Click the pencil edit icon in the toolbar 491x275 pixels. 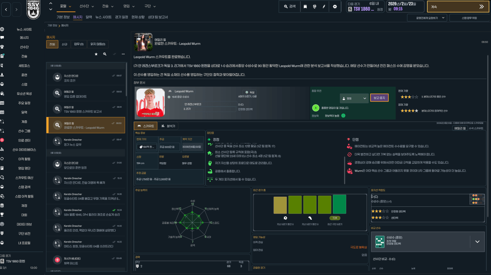pos(324,7)
